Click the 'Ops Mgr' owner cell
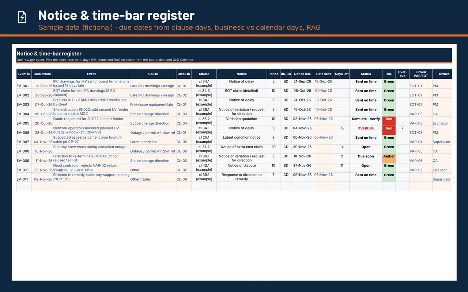Image resolution: width=468 pixels, height=292 pixels. 442,168
